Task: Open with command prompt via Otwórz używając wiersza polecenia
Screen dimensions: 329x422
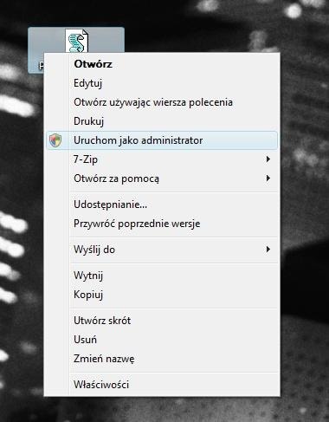Action: [162, 102]
